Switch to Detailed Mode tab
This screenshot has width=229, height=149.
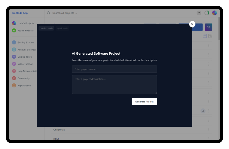[x=46, y=29]
